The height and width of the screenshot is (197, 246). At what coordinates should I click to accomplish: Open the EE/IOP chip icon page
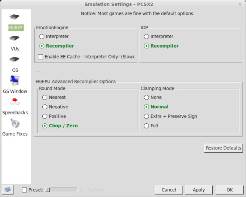point(14,17)
